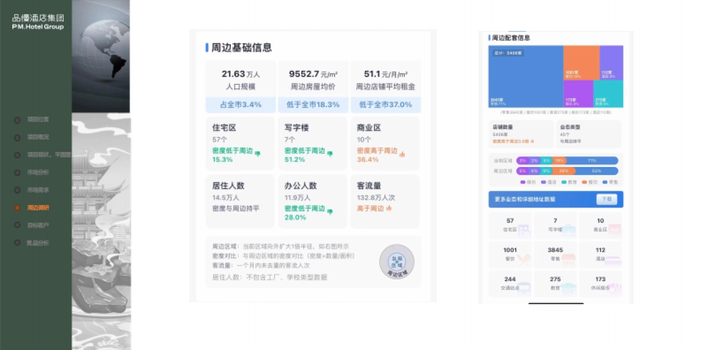This screenshot has height=350, width=701.
Task: Toggle the 餐饮 legend item under the bars
Action: (590, 182)
